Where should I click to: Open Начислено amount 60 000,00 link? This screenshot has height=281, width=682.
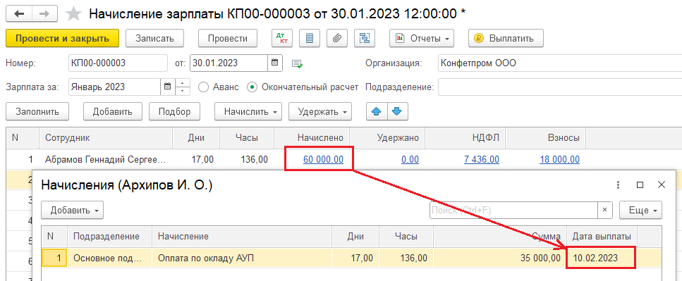[x=323, y=159]
